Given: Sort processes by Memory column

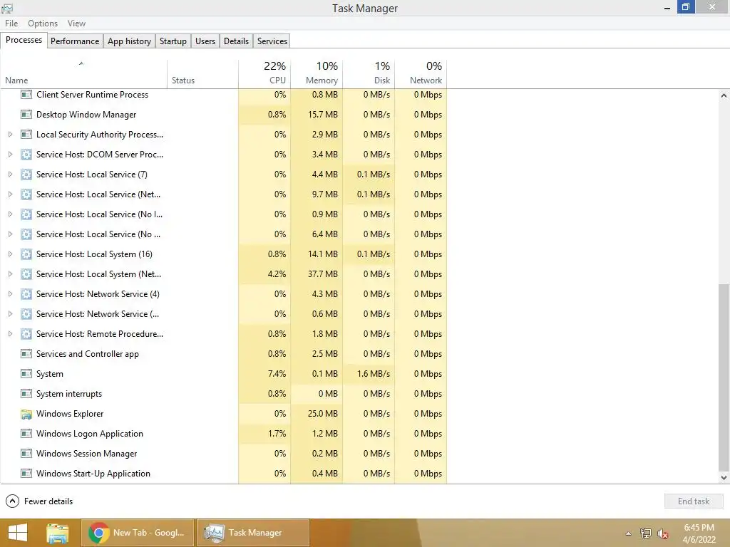Looking at the screenshot, I should 317,74.
